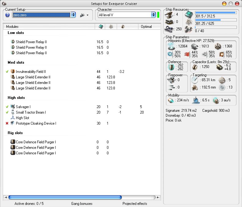
Task: Click the max locked targets icon
Action: click(x=222, y=80)
